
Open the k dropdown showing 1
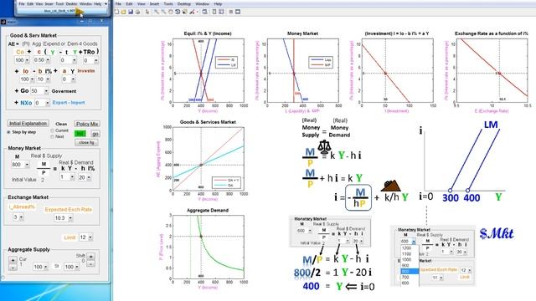click(x=67, y=177)
